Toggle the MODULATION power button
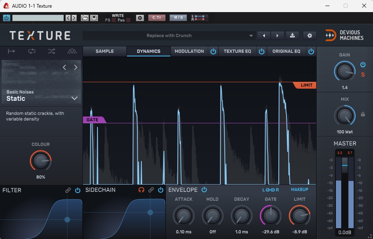Screen dimensions: 373x239 coord(213,52)
